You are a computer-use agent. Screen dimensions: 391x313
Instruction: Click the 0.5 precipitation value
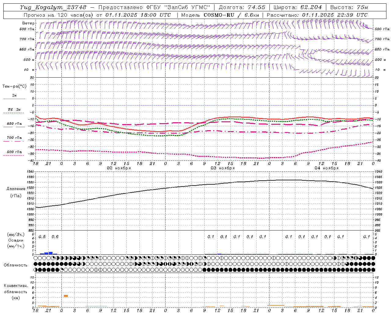click(42, 237)
